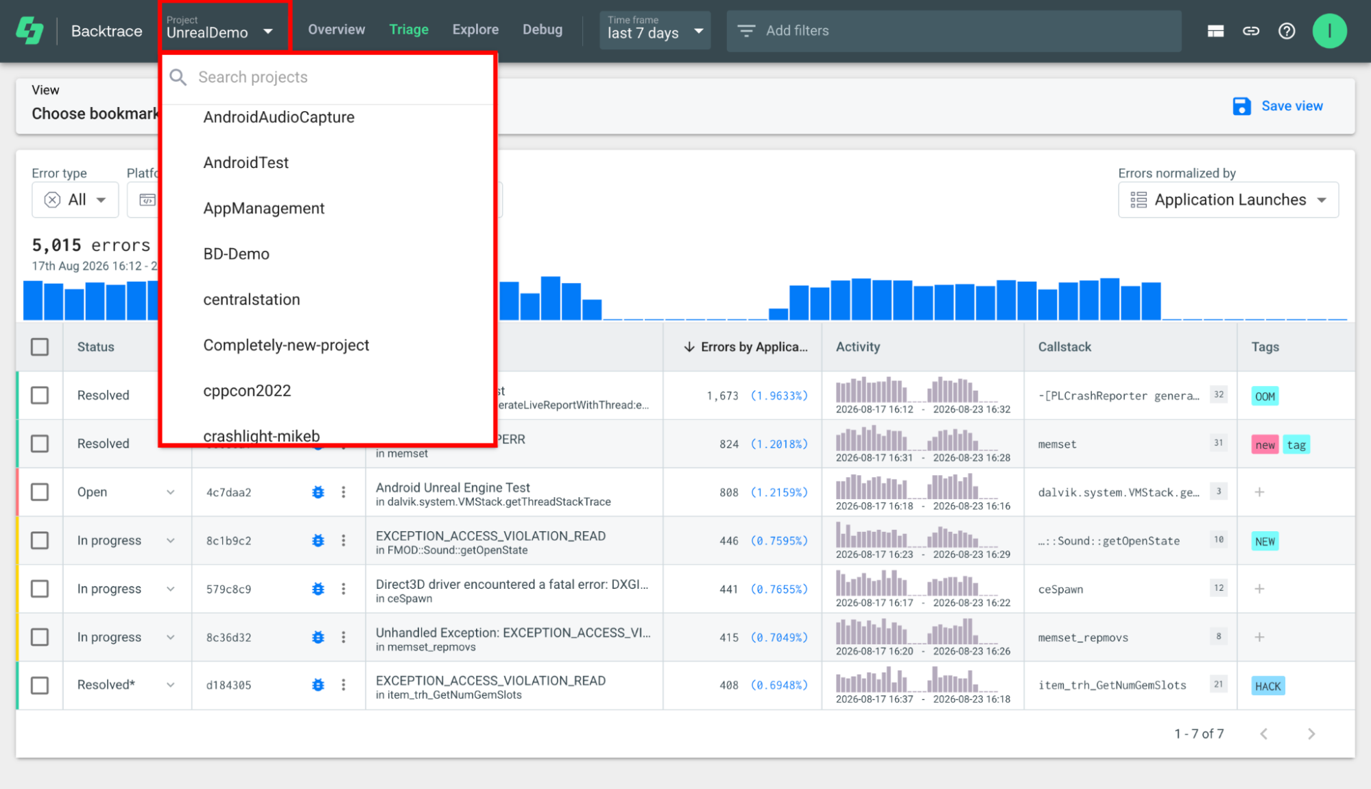Add a tag to the dalvik.system.VMStack row

(x=1260, y=492)
